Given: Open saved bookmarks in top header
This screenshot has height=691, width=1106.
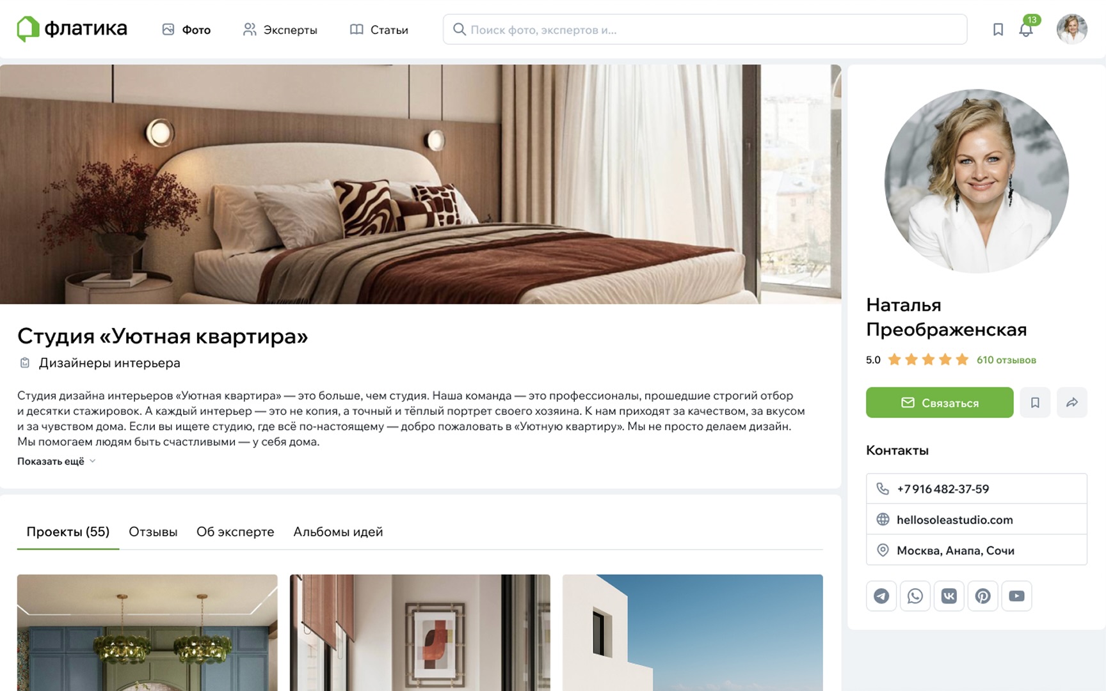Looking at the screenshot, I should 998,29.
